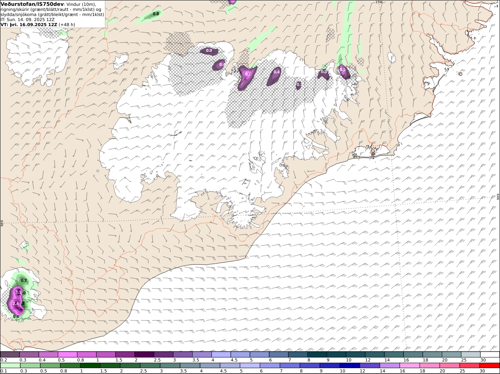500x374 pixels.
Task: Choose the dark teal snow swatch between 9 and 10
Action: pyautogui.click(x=336, y=354)
